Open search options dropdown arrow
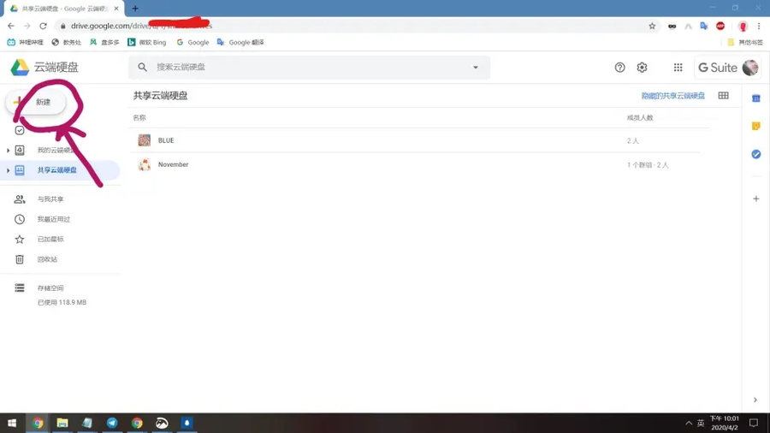Screen dimensions: 770x433 pos(476,68)
